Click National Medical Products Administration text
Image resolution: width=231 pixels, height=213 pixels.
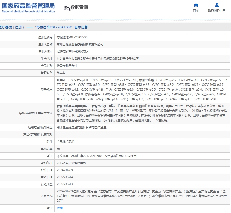click(28, 11)
